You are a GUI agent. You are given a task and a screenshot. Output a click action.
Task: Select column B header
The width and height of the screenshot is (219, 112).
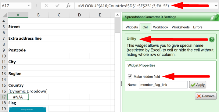38,15
